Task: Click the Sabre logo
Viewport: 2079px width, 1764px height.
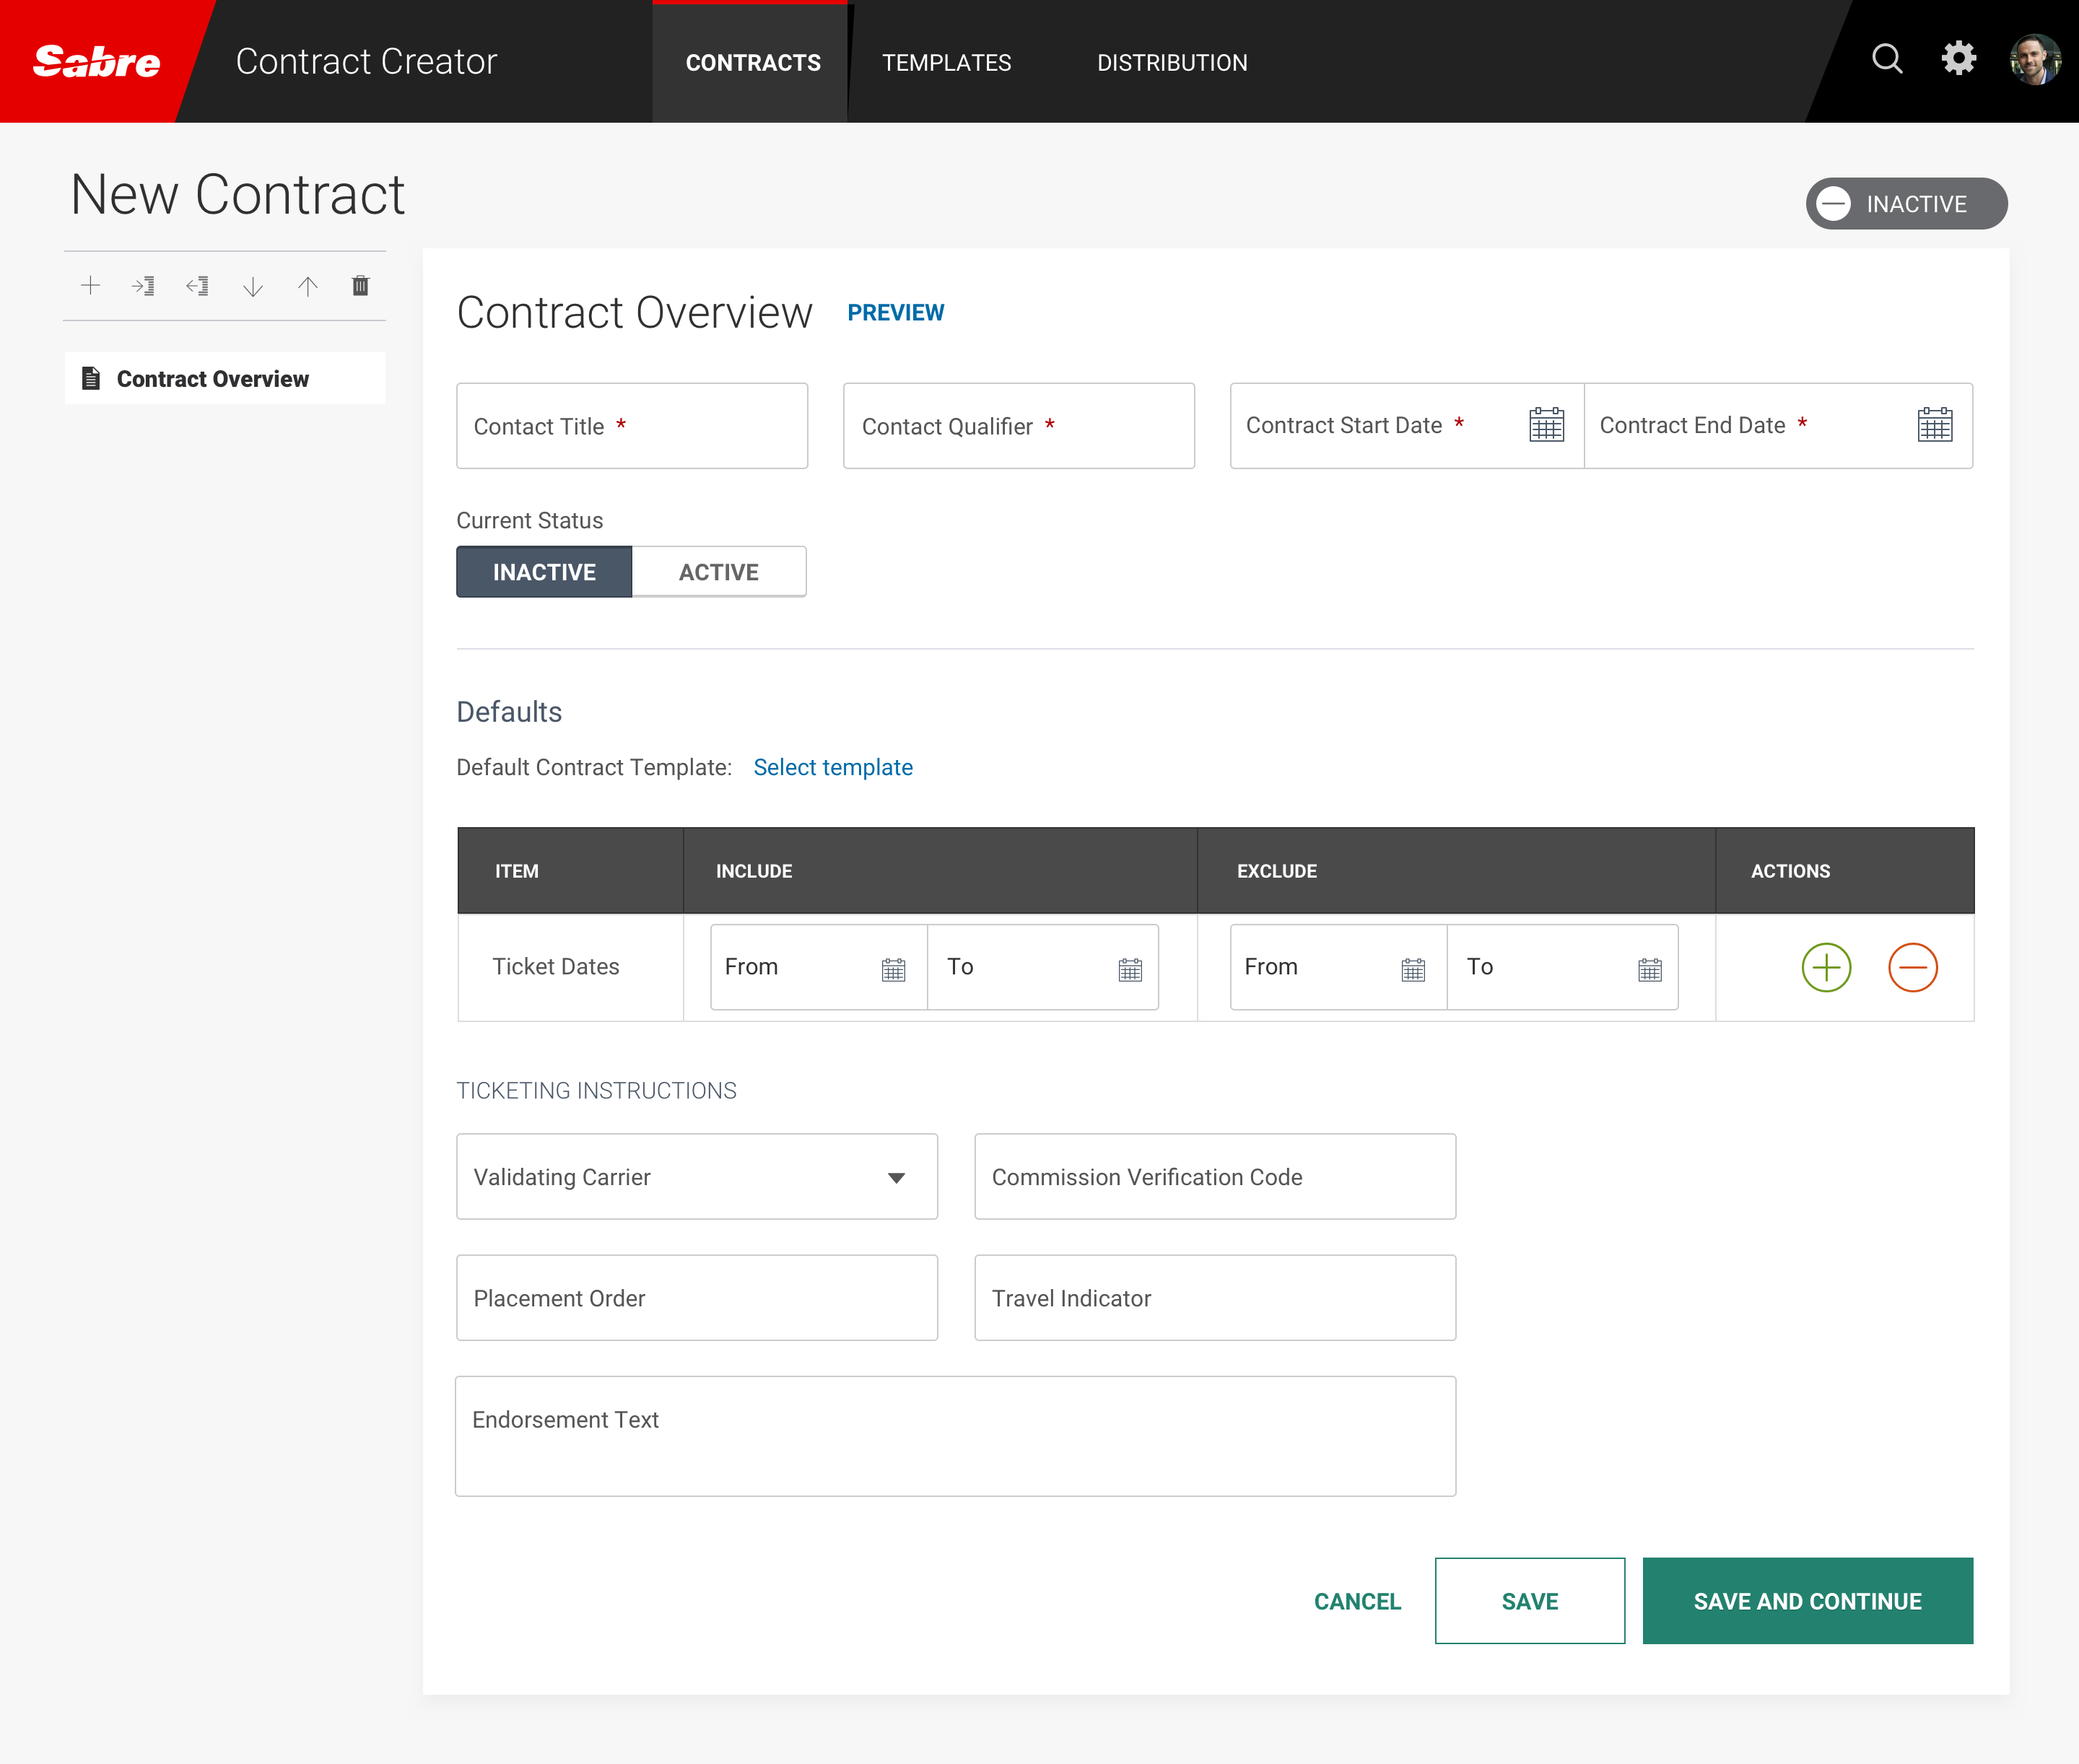Action: coord(97,62)
